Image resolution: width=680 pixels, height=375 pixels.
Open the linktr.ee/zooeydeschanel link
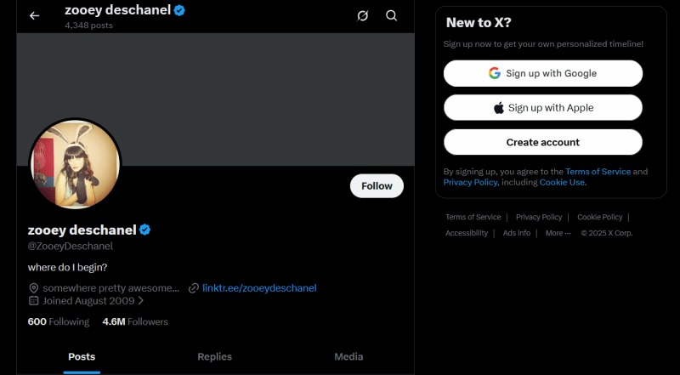259,288
